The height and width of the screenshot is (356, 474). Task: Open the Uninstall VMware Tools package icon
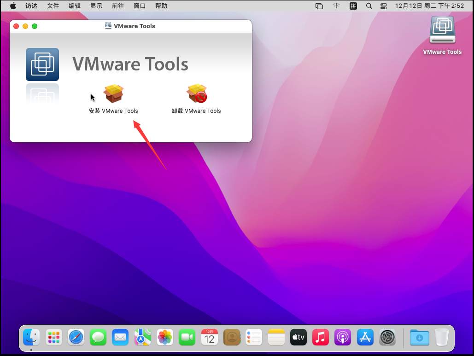[x=197, y=93]
